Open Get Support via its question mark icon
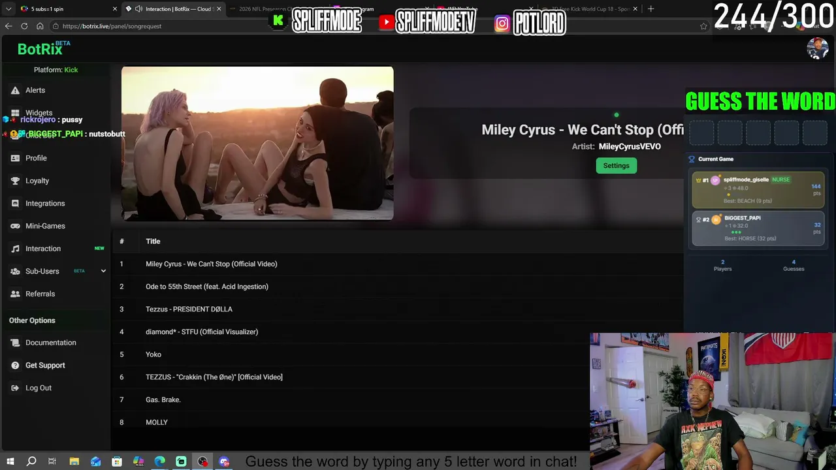Image resolution: width=836 pixels, height=470 pixels. pyautogui.click(x=15, y=365)
